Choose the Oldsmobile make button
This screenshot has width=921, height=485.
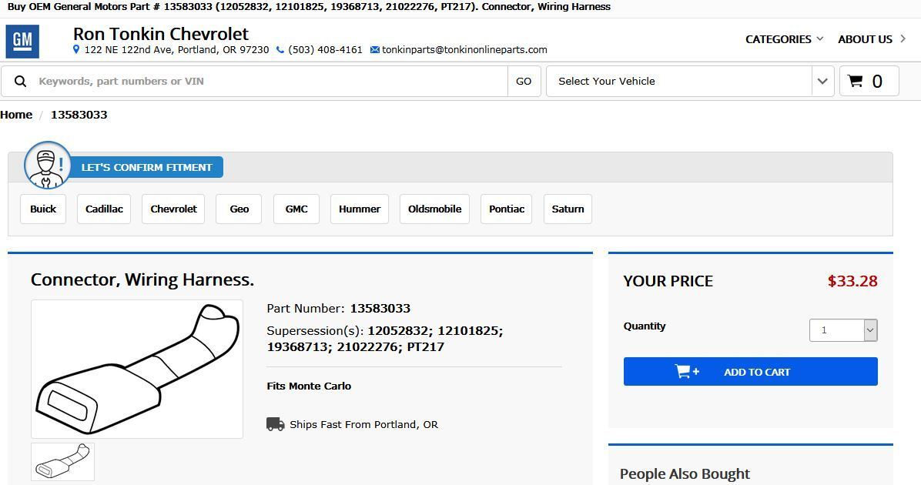[x=434, y=209]
